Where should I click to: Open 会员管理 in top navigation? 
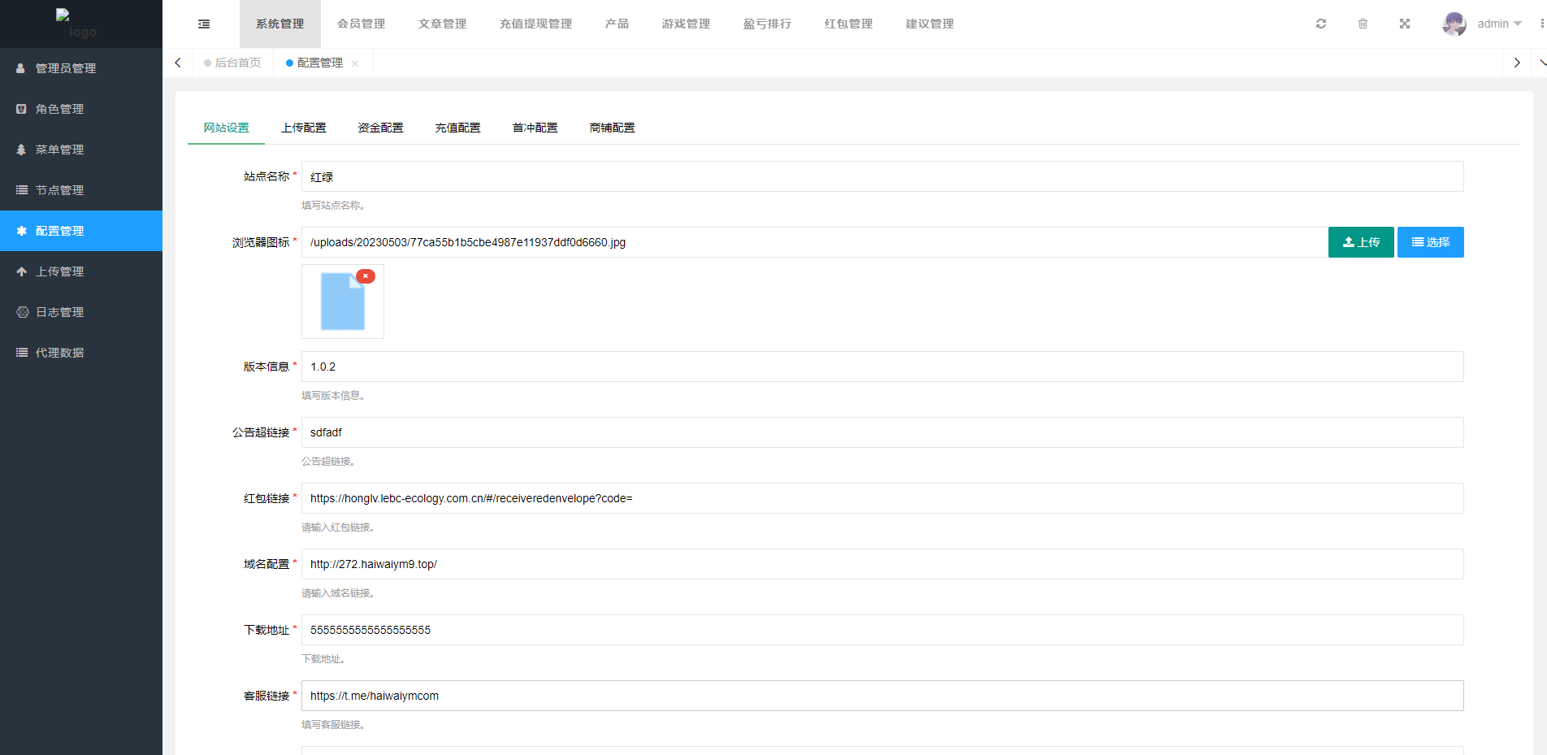click(x=362, y=24)
